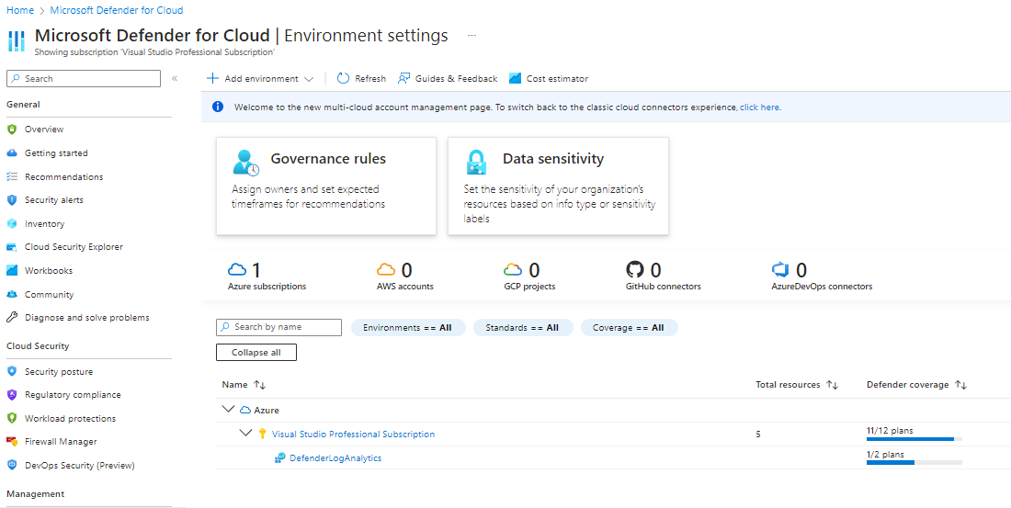
Task: Collapse the left sidebar menu
Action: coord(175,79)
